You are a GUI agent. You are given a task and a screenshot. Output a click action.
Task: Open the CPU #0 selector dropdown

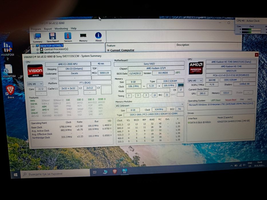point(35,84)
